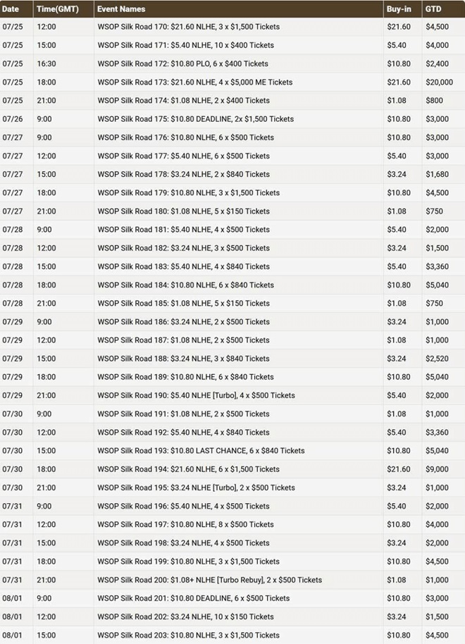Image resolution: width=465 pixels, height=644 pixels.
Task: Click Silk Road 184 event name
Action: click(186, 285)
